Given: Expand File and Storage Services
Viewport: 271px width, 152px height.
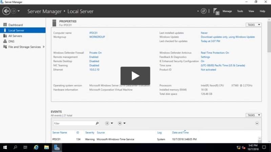Looking at the screenshot, I should coord(44,47).
